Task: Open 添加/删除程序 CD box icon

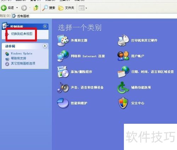Action: (x=63, y=72)
